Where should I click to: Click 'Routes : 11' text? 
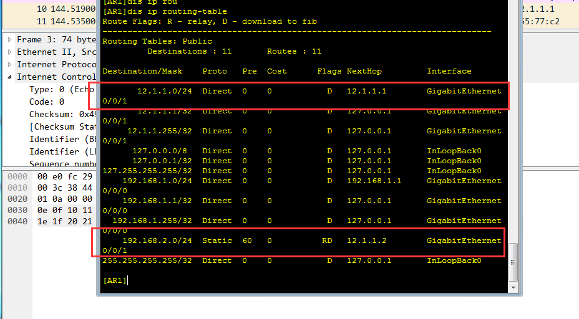(x=294, y=51)
